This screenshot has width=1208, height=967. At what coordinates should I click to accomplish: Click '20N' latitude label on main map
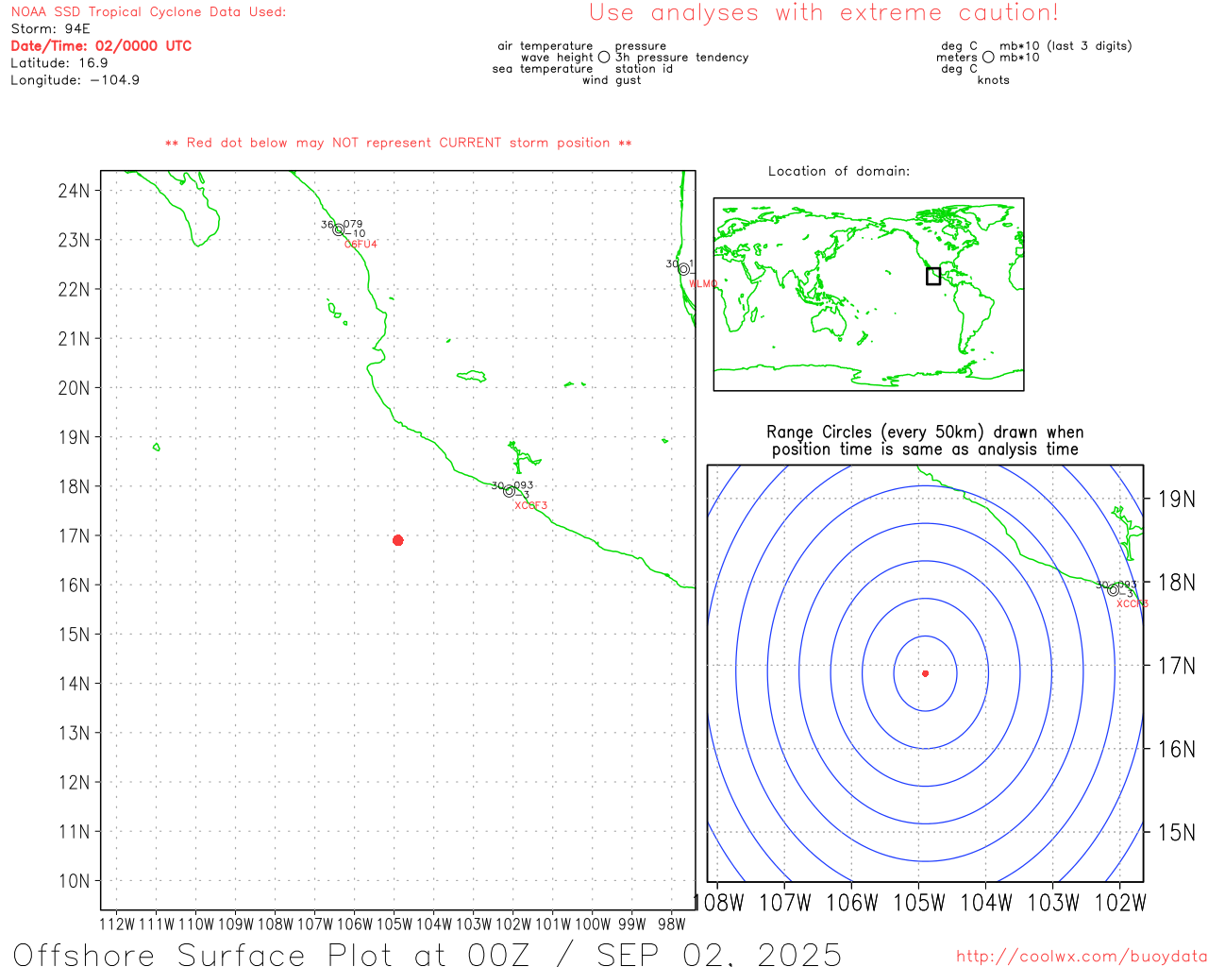tap(74, 388)
